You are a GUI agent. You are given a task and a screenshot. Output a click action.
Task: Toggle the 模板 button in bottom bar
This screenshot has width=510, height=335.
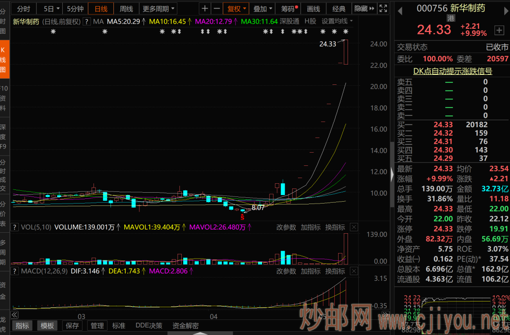[47, 326]
